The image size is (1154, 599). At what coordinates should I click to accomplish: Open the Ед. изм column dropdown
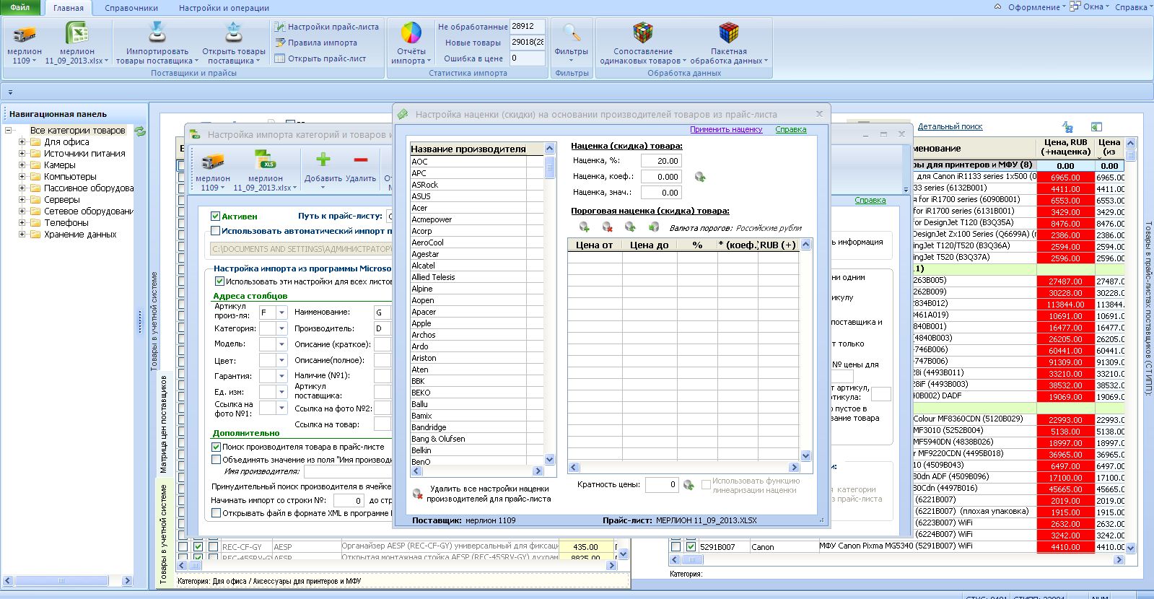click(281, 392)
